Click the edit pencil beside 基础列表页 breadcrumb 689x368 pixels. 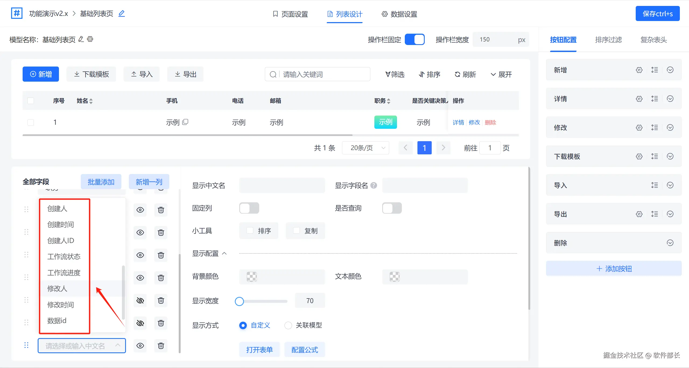click(122, 13)
